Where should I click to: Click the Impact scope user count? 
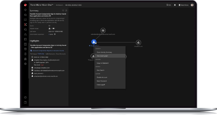click(x=50, y=29)
